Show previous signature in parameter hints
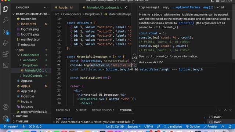 click(134, 54)
